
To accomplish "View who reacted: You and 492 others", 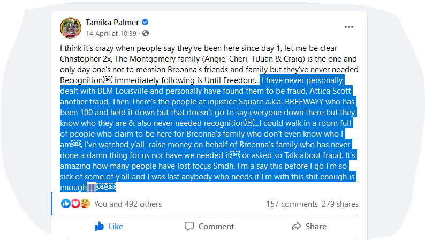I will [x=128, y=204].
